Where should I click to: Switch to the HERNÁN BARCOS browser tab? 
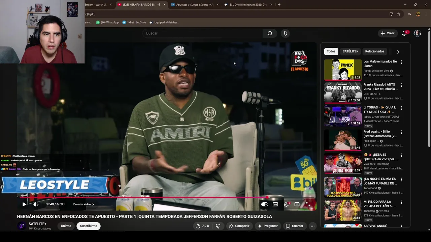pos(139,5)
